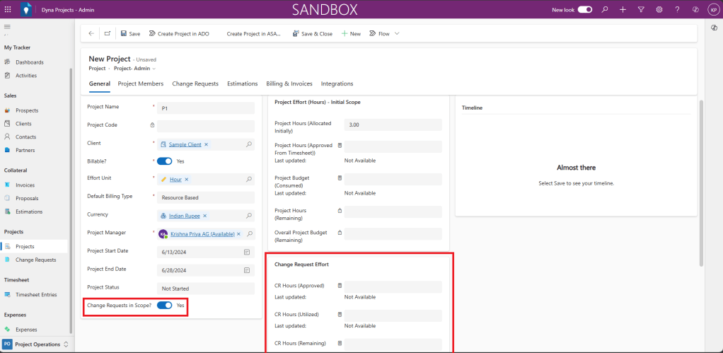Click Save & Close button

(312, 33)
